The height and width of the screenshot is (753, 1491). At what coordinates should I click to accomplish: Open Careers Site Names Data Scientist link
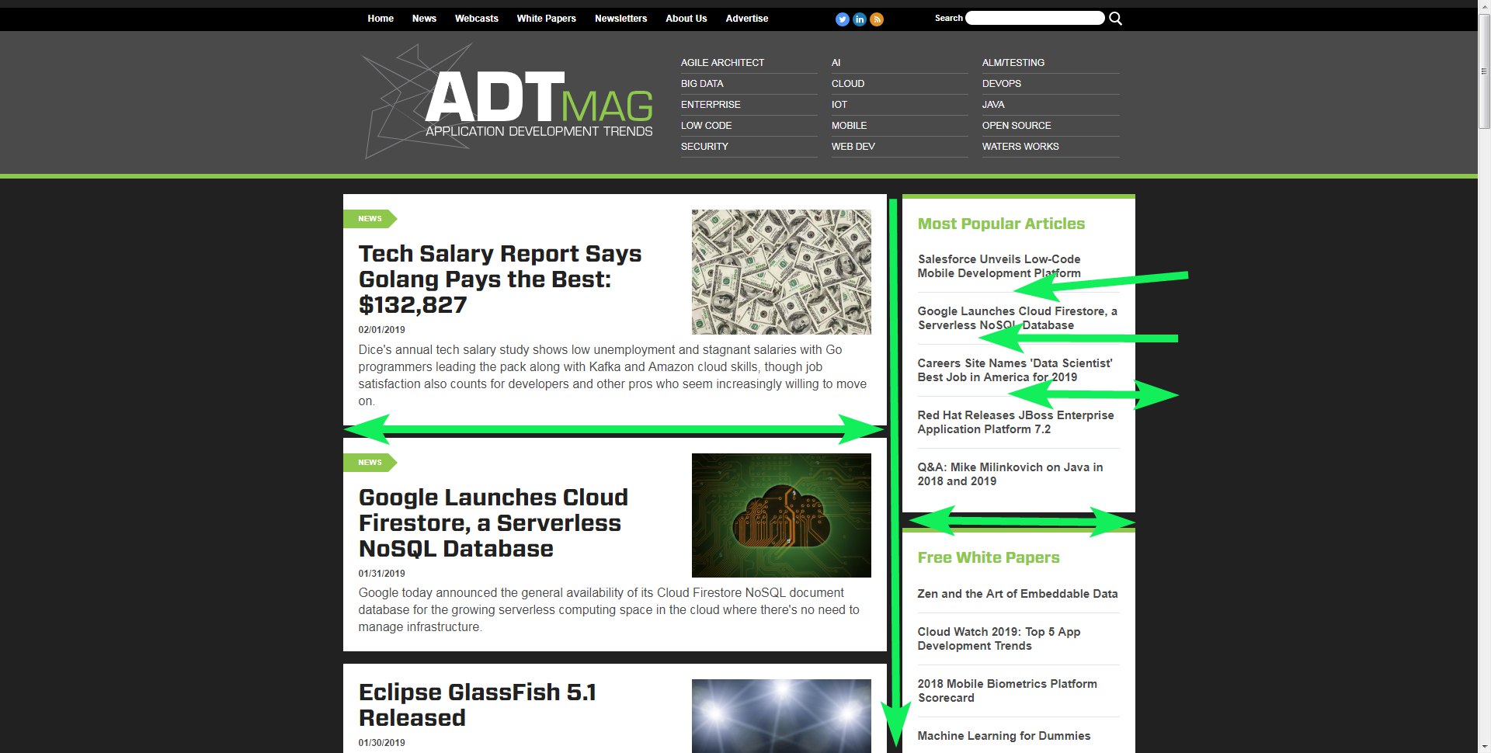coord(1014,370)
